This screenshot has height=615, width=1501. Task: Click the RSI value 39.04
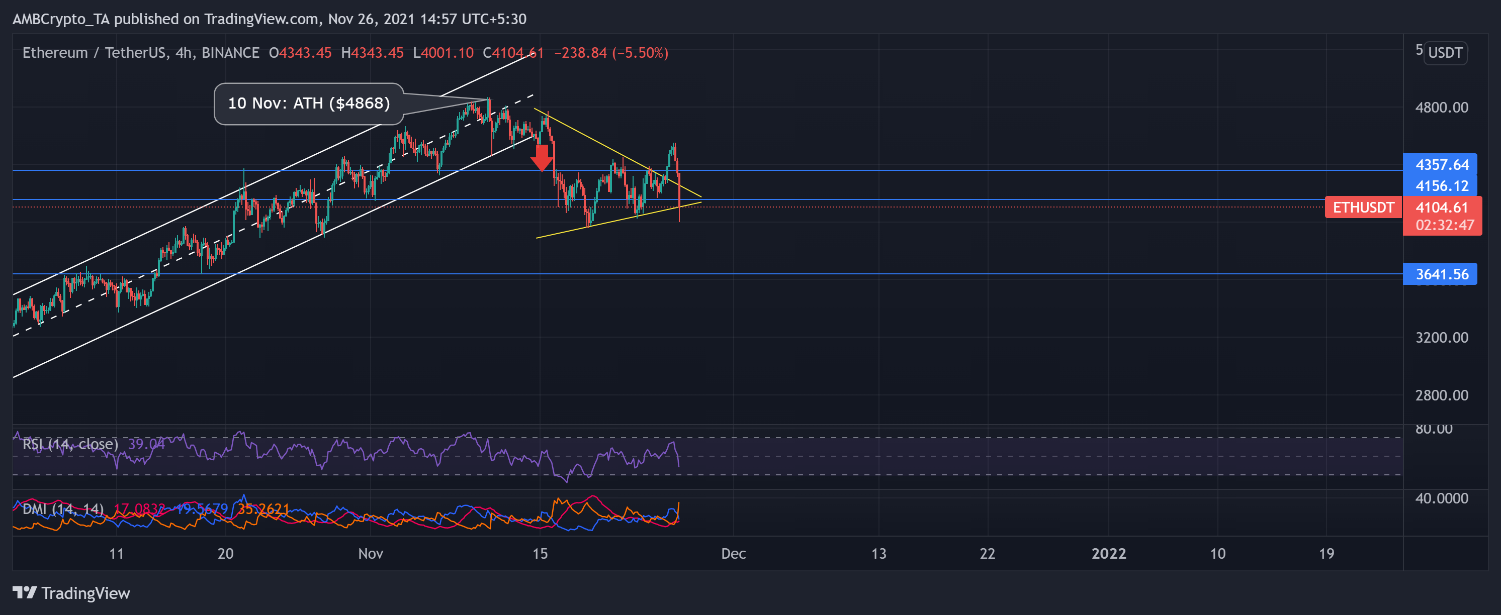[x=146, y=444]
